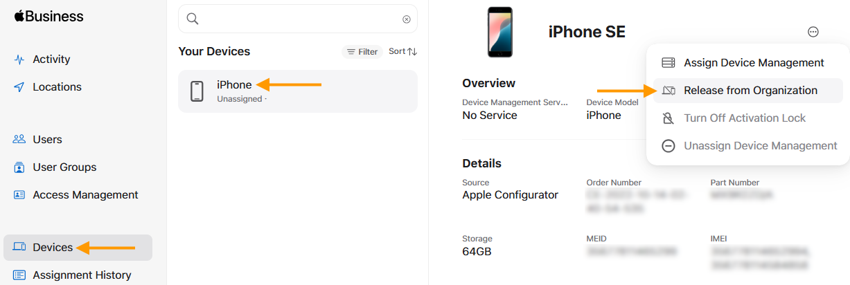The width and height of the screenshot is (850, 285).
Task: Click the Assignment History list icon
Action: [19, 275]
